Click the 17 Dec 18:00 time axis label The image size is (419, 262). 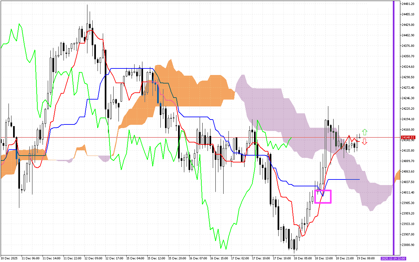(x=282, y=258)
